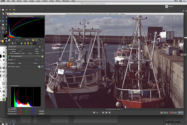Open the GIMP application menu
The width and height of the screenshot is (187, 125).
(x=2, y=1)
